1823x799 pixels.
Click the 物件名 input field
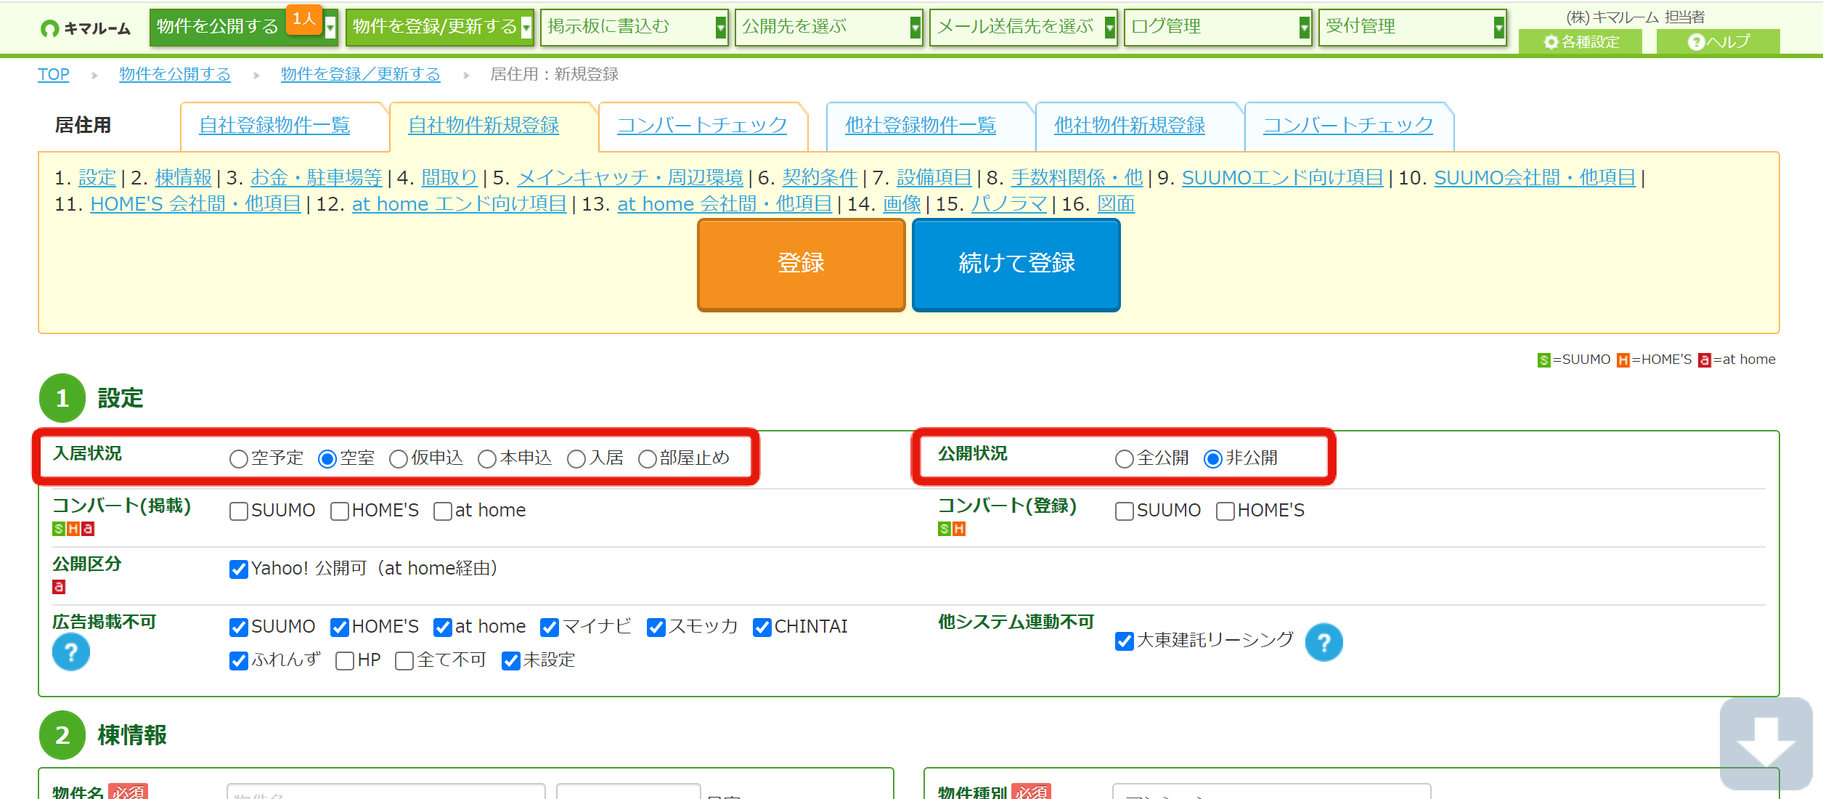click(x=386, y=792)
